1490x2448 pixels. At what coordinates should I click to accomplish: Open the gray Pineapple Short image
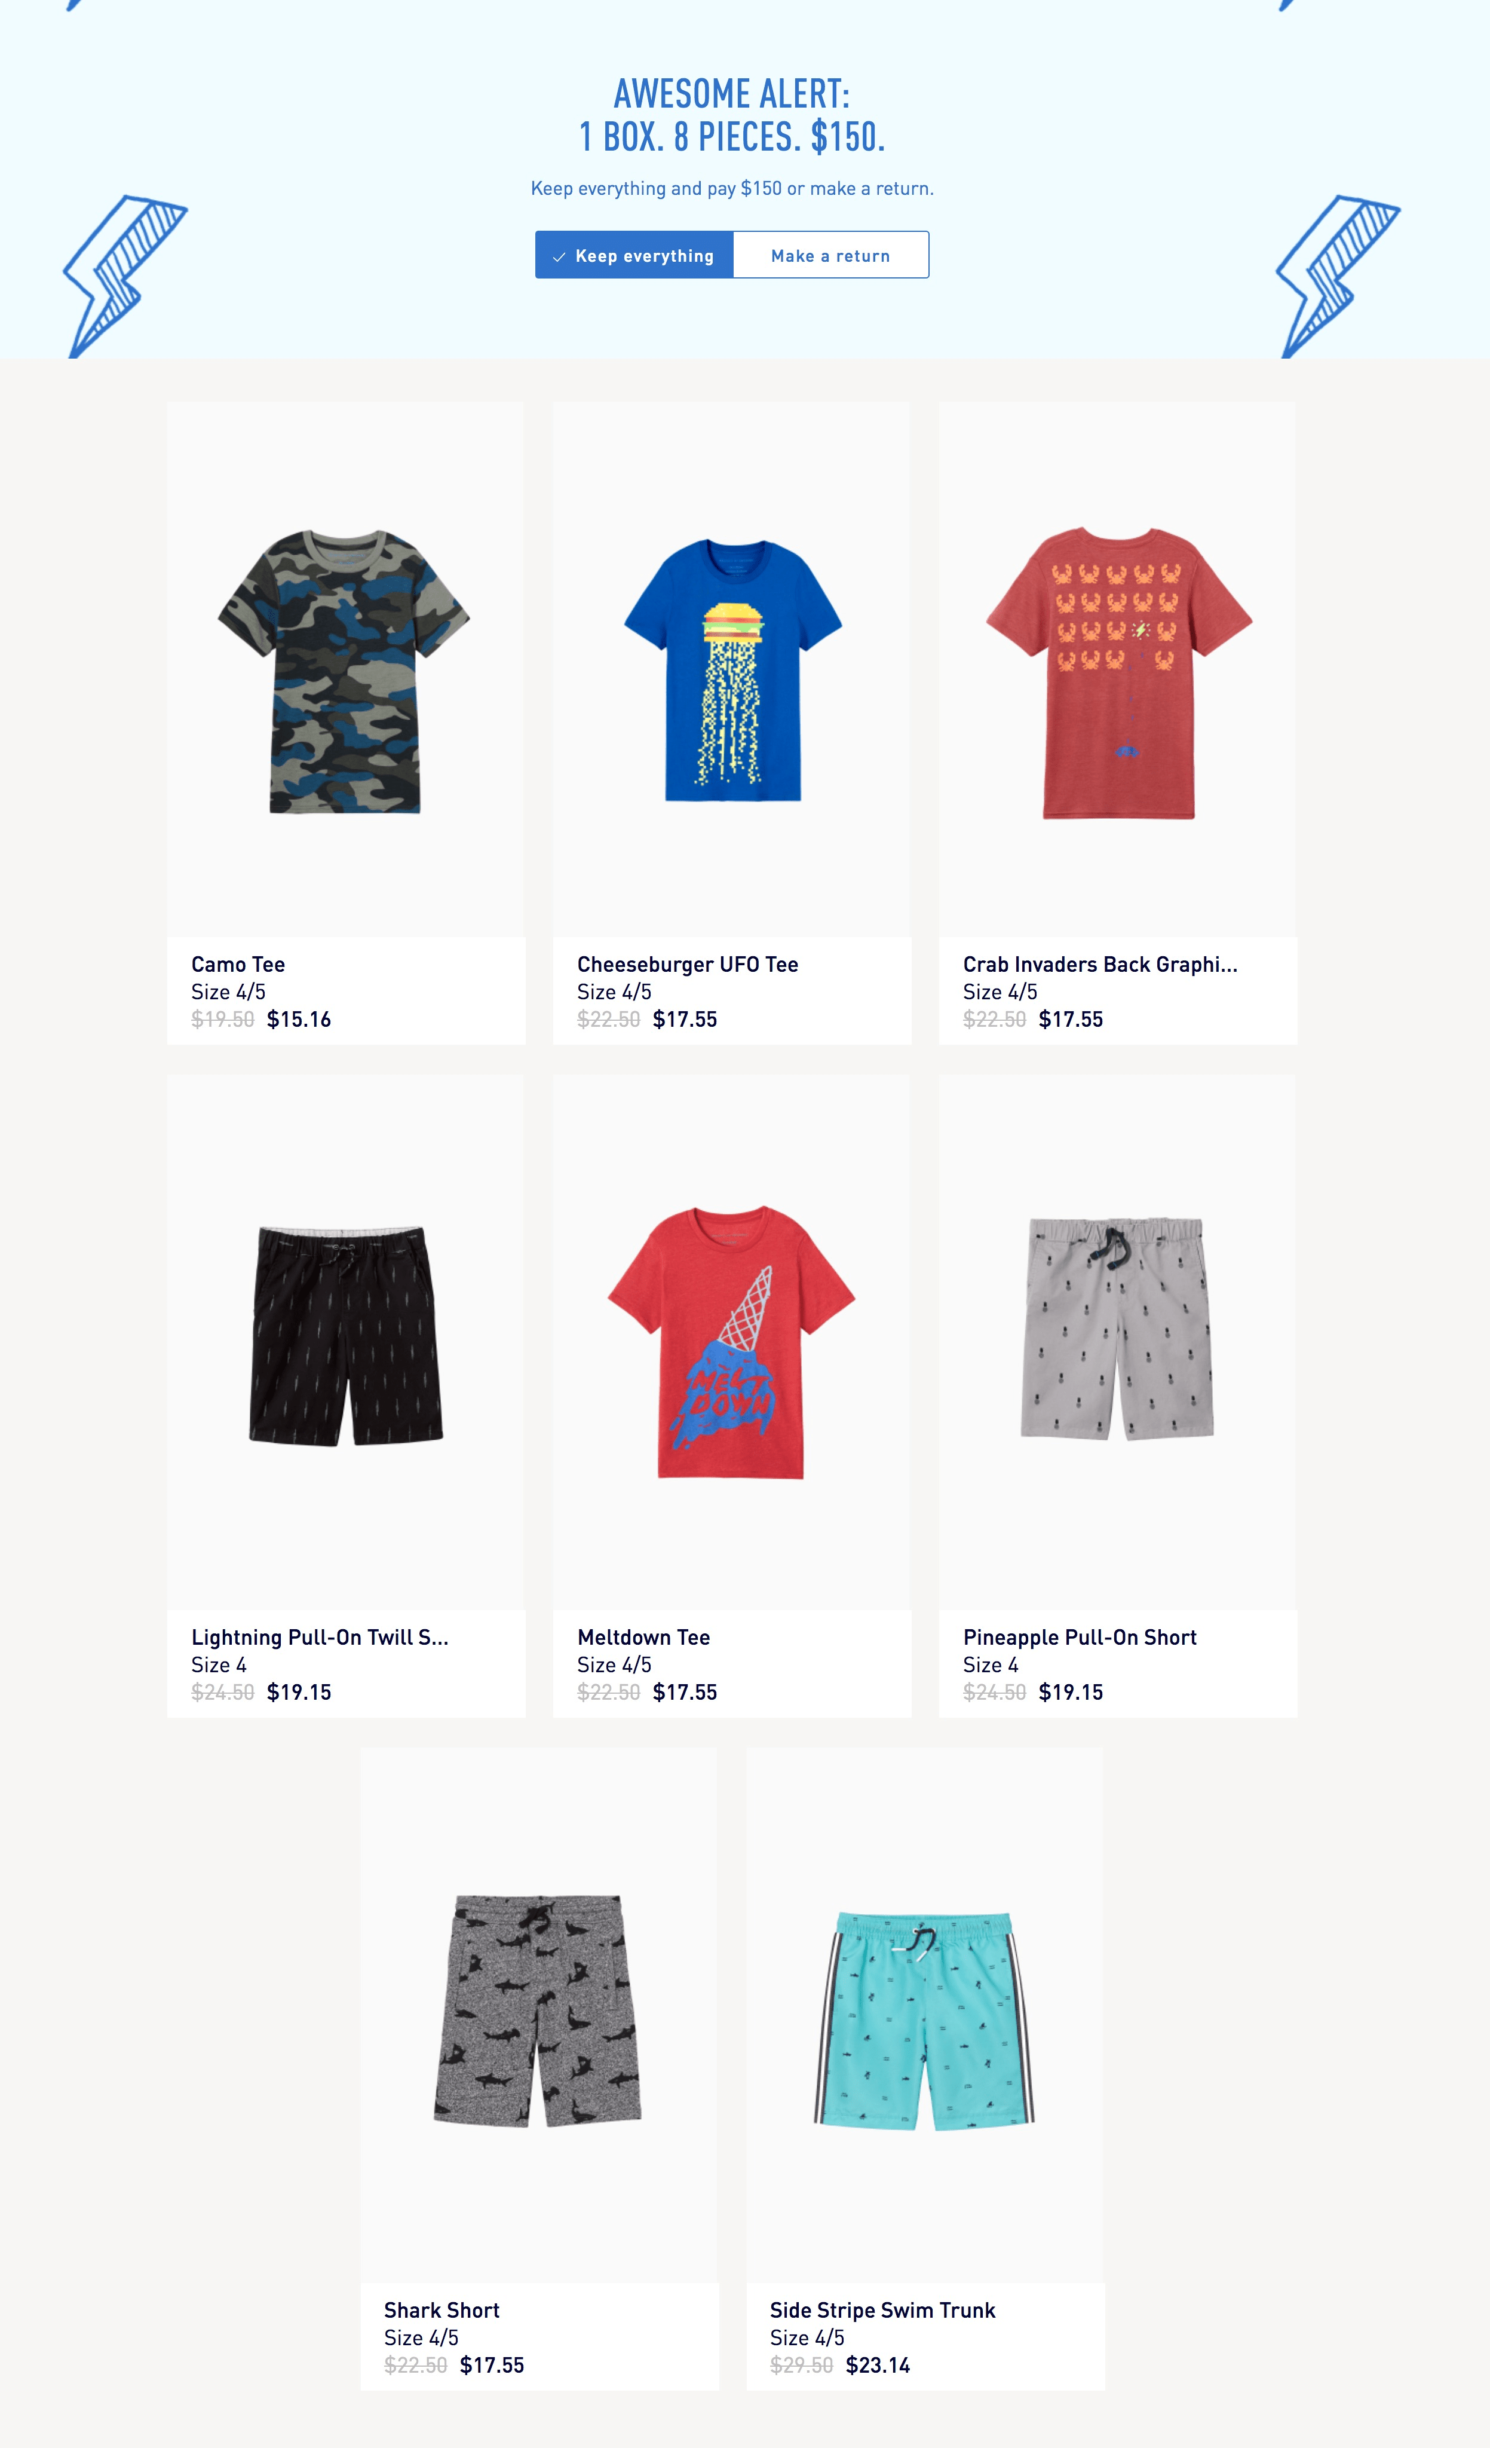coord(1117,1342)
